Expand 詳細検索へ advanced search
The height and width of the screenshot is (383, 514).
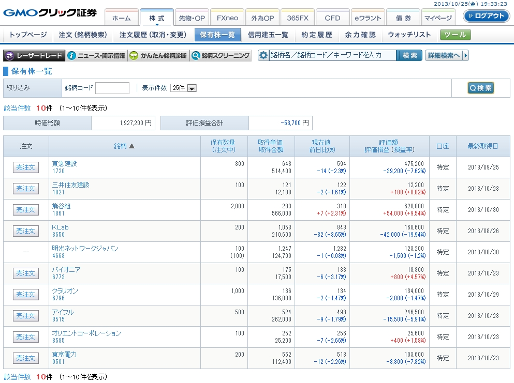[x=446, y=55]
